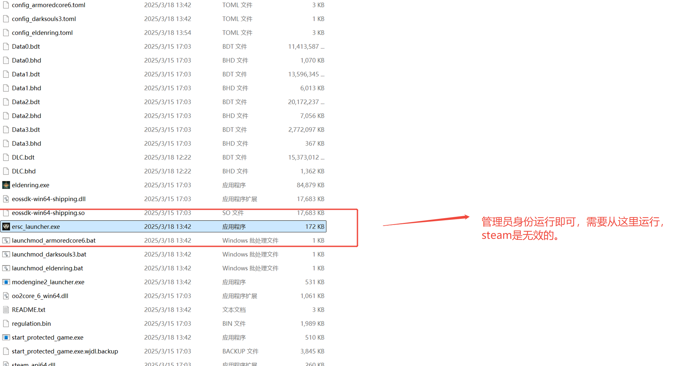The height and width of the screenshot is (366, 699).
Task: Click the ersc_launcher.exe application icon
Action: tap(6, 227)
